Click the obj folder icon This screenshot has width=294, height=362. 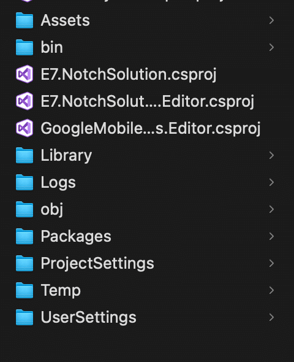tap(24, 209)
